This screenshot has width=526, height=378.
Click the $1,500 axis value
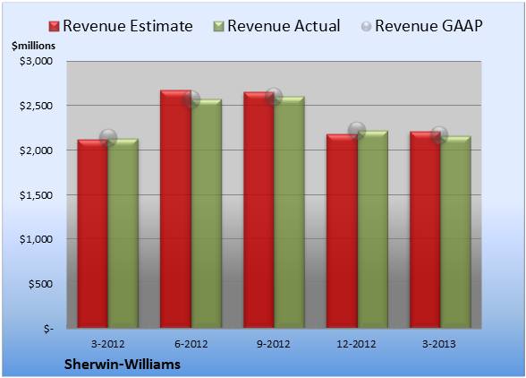(x=36, y=195)
